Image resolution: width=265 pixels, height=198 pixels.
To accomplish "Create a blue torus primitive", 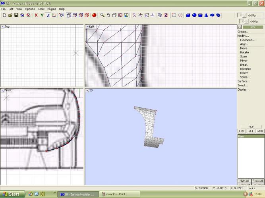I will point(212,15).
